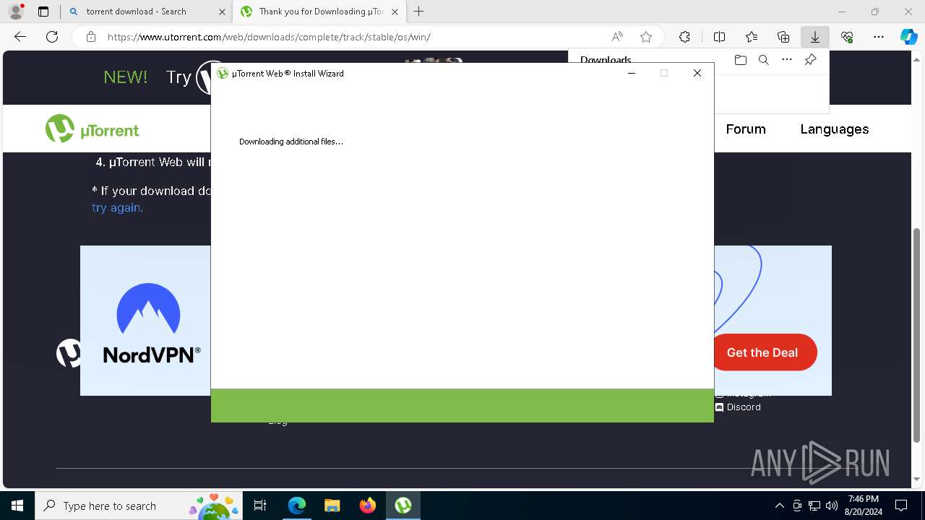The height and width of the screenshot is (520, 925).
Task: Select the µTorrent installer taskbar icon
Action: coord(403,506)
